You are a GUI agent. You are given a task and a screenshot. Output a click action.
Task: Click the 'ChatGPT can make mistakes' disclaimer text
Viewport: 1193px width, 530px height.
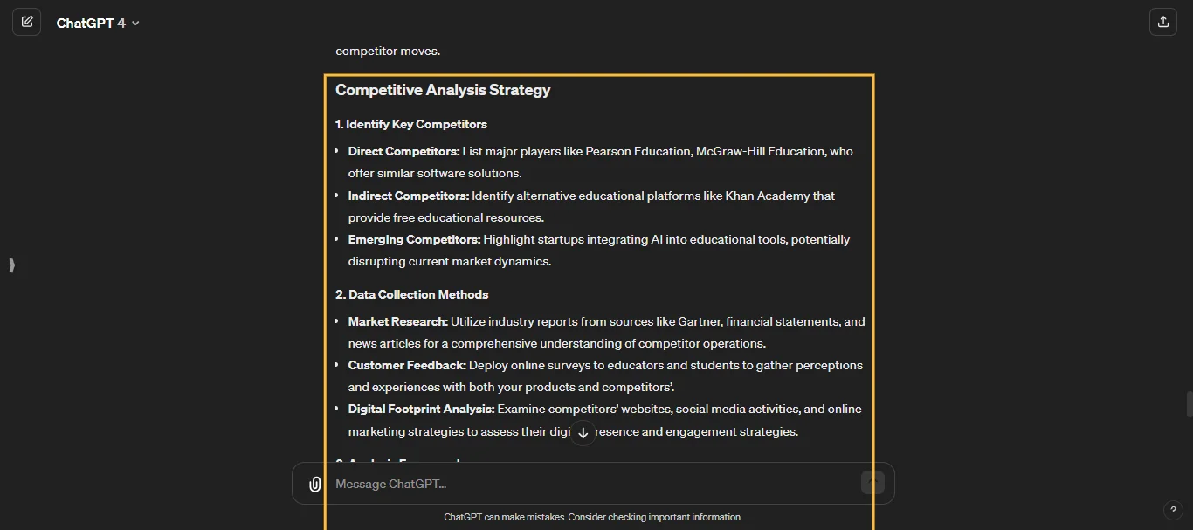[593, 516]
